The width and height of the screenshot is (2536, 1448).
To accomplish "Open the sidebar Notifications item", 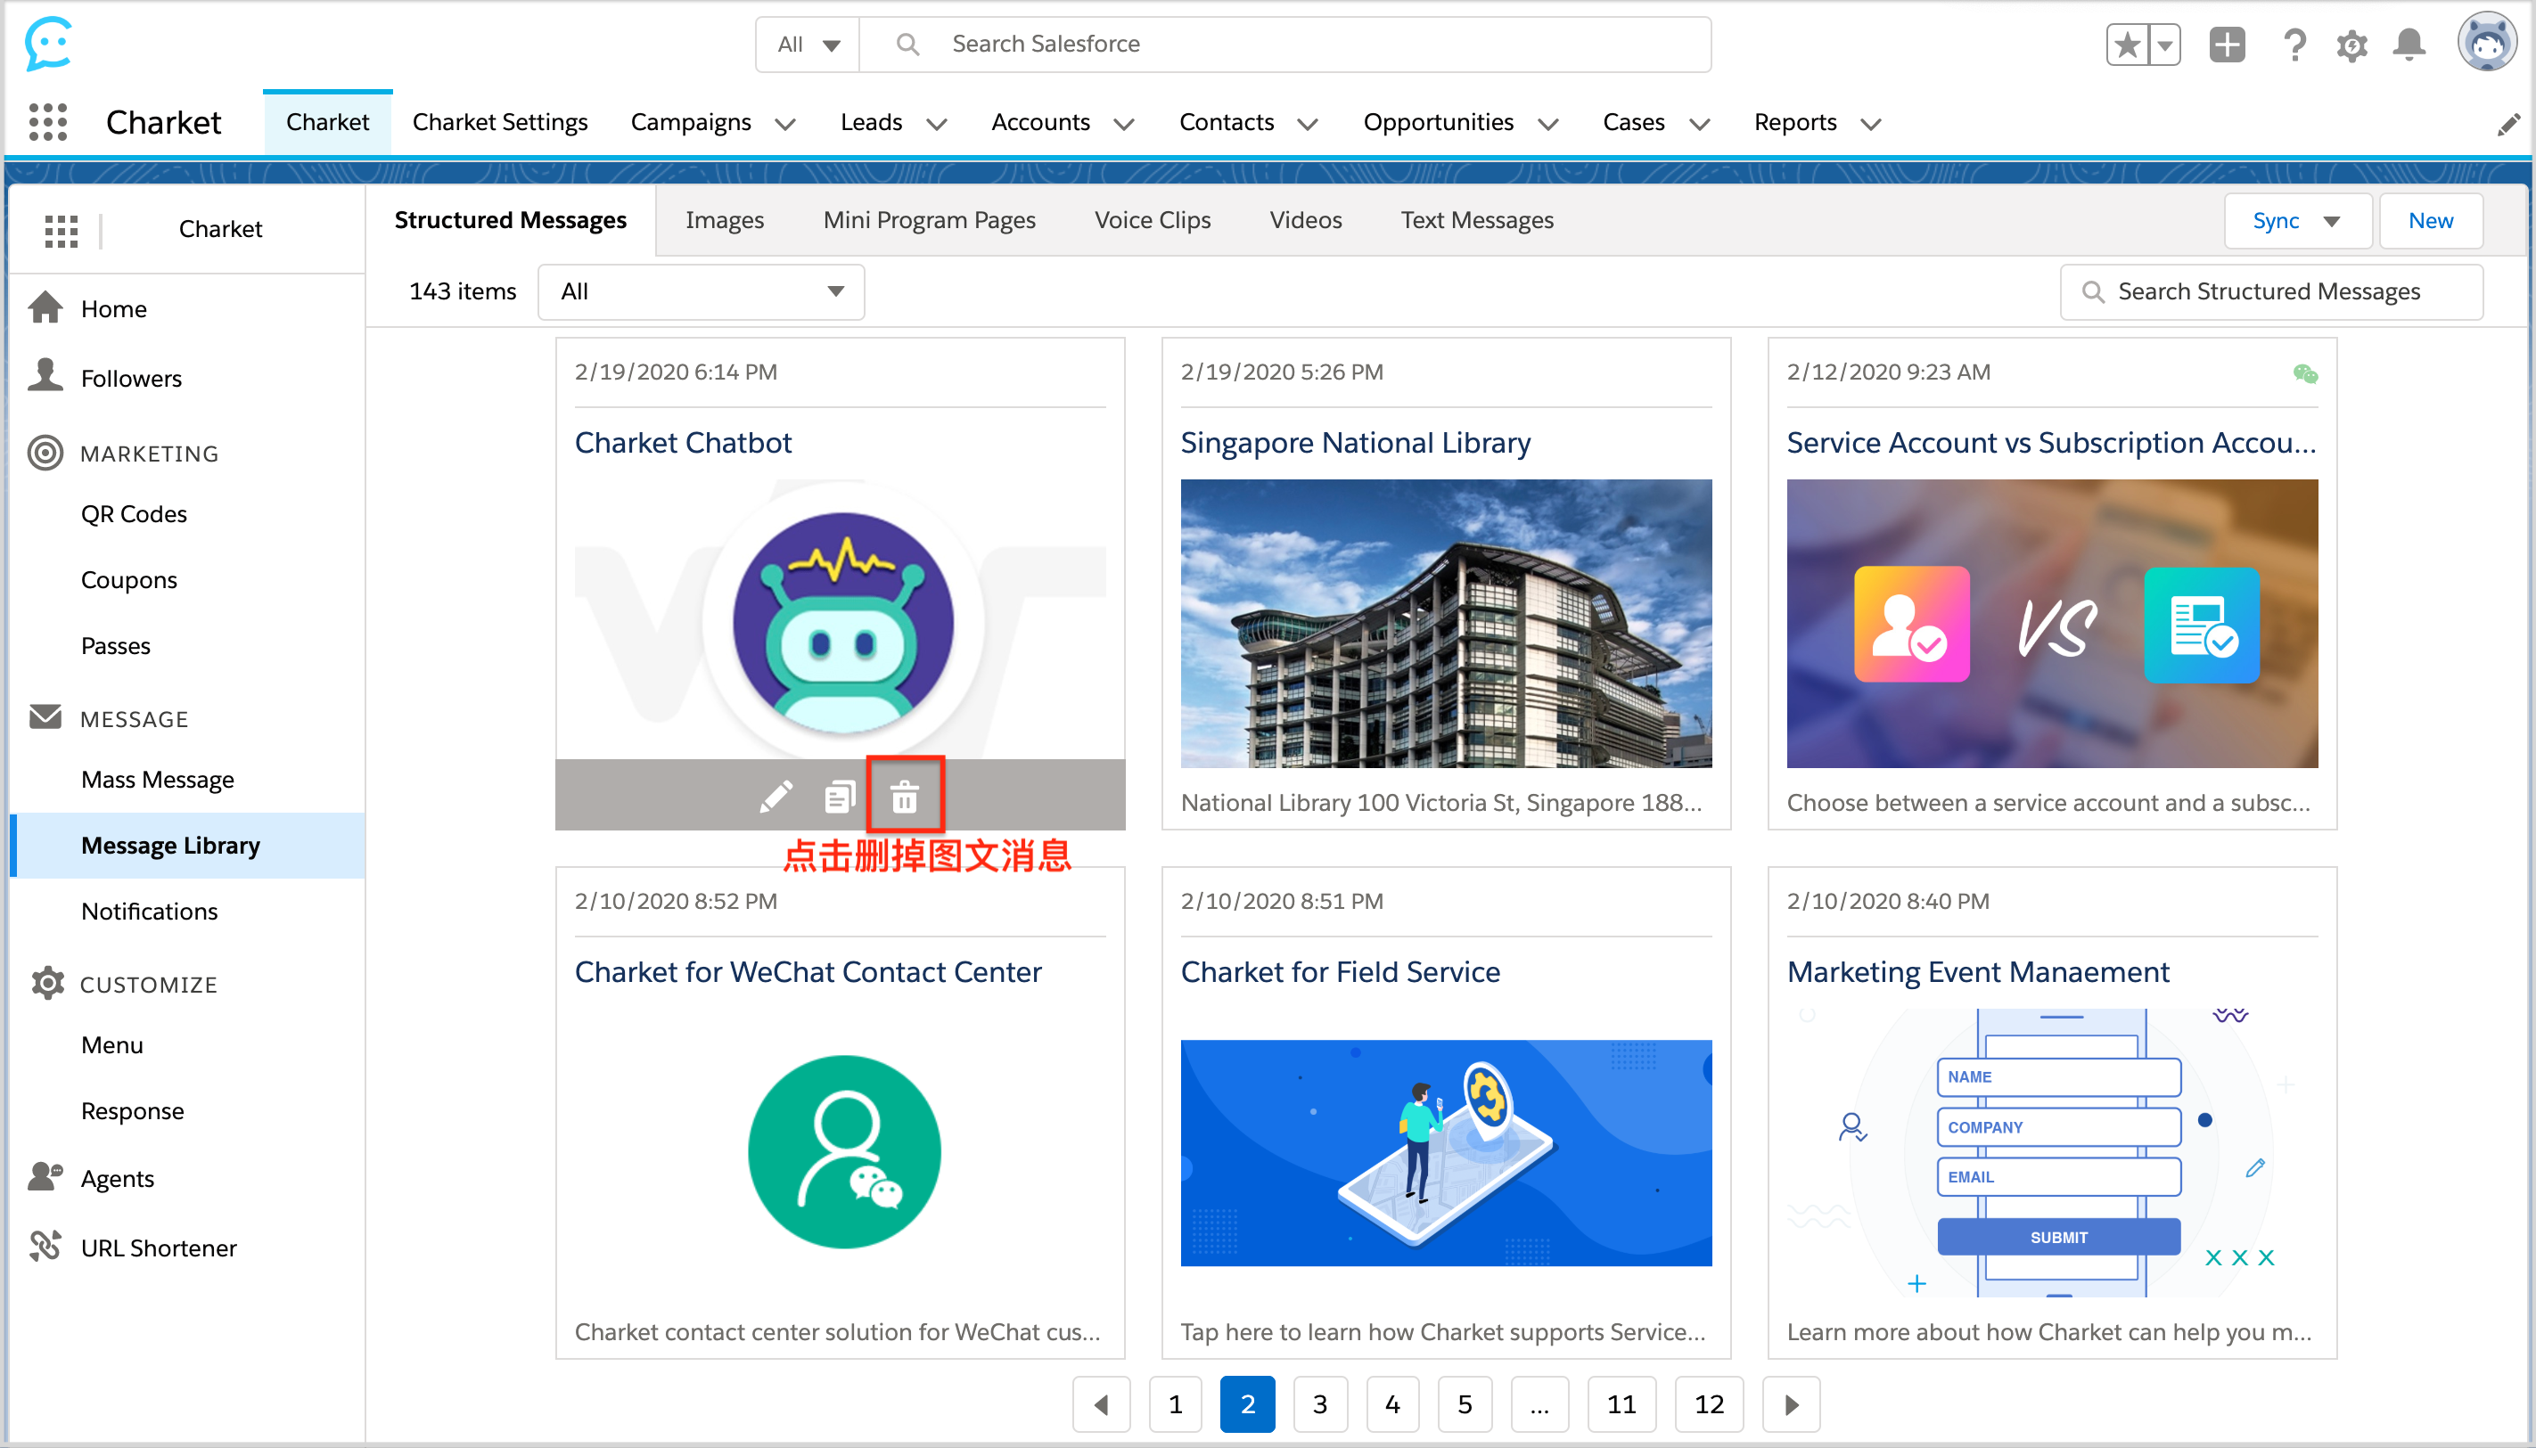I will [149, 911].
